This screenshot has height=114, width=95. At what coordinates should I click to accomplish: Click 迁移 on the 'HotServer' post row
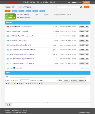(x=87, y=45)
